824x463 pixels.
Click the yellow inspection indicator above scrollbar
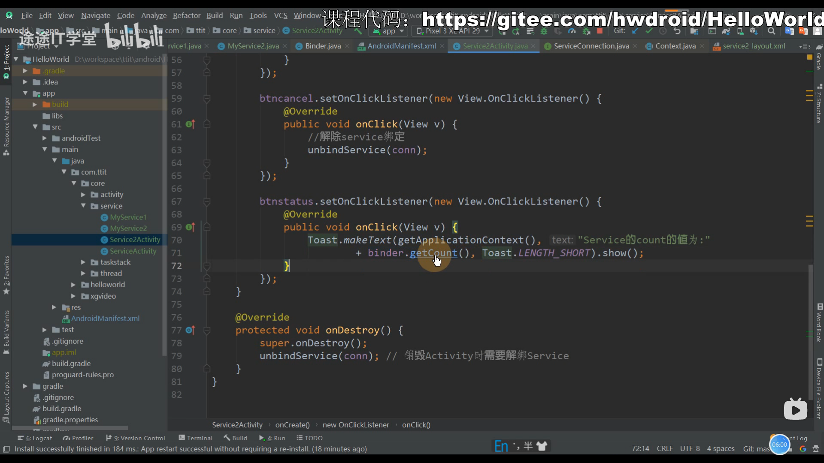click(809, 57)
